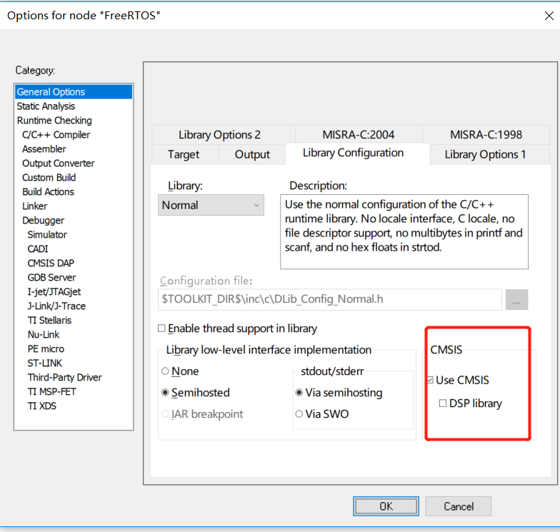This screenshot has width=560, height=532.
Task: Select CMSIS DAP category
Action: [x=51, y=263]
